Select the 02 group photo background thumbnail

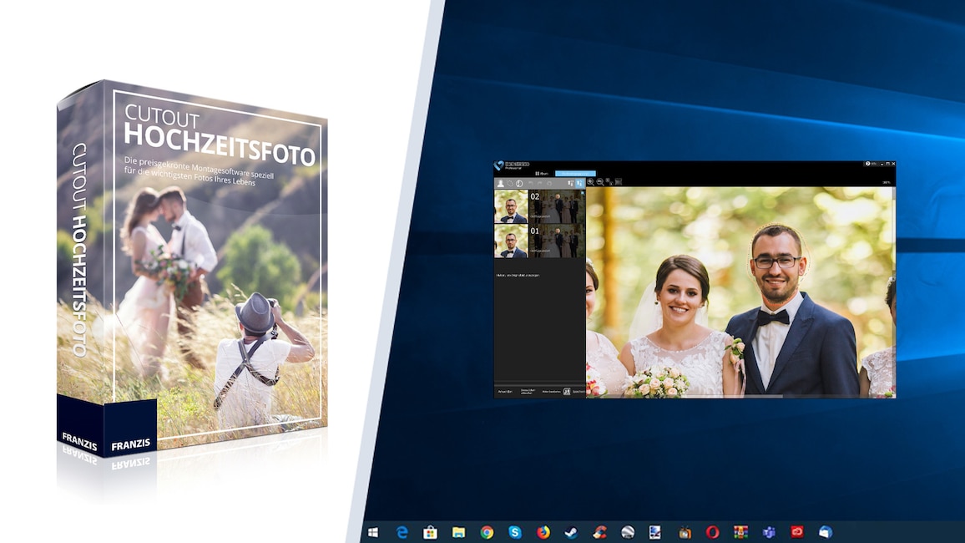coord(557,206)
